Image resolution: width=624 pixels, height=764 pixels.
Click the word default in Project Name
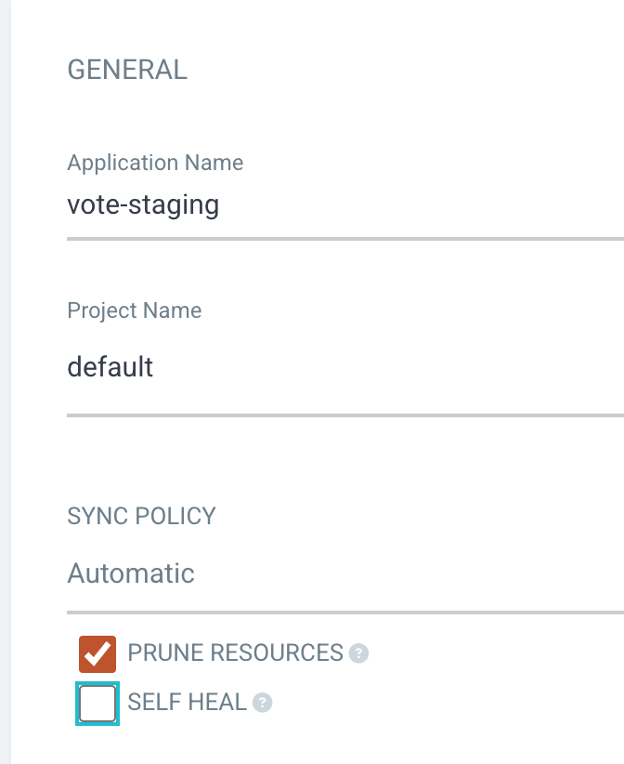[x=110, y=366]
